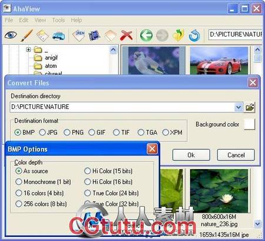Click the red X delete icon

(126, 35)
